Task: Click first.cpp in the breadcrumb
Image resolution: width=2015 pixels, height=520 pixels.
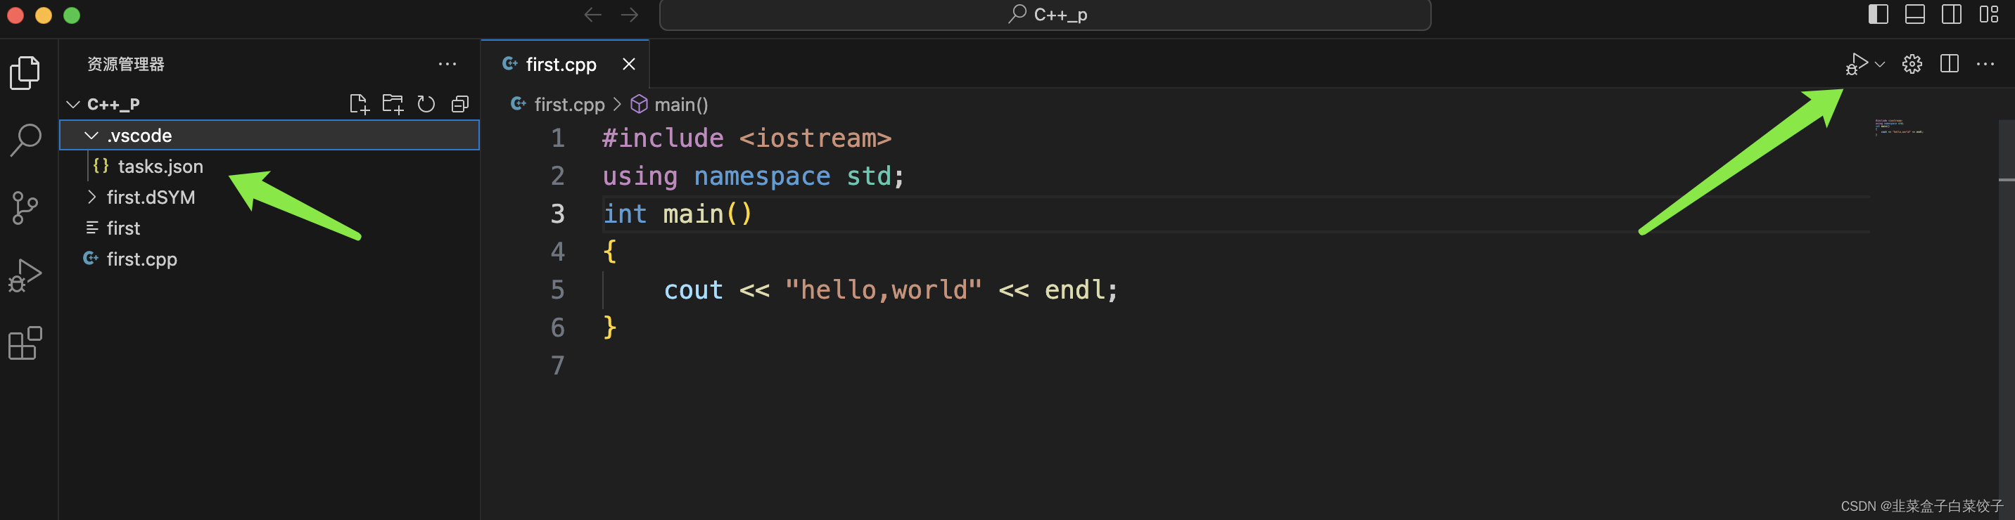Action: 568,105
